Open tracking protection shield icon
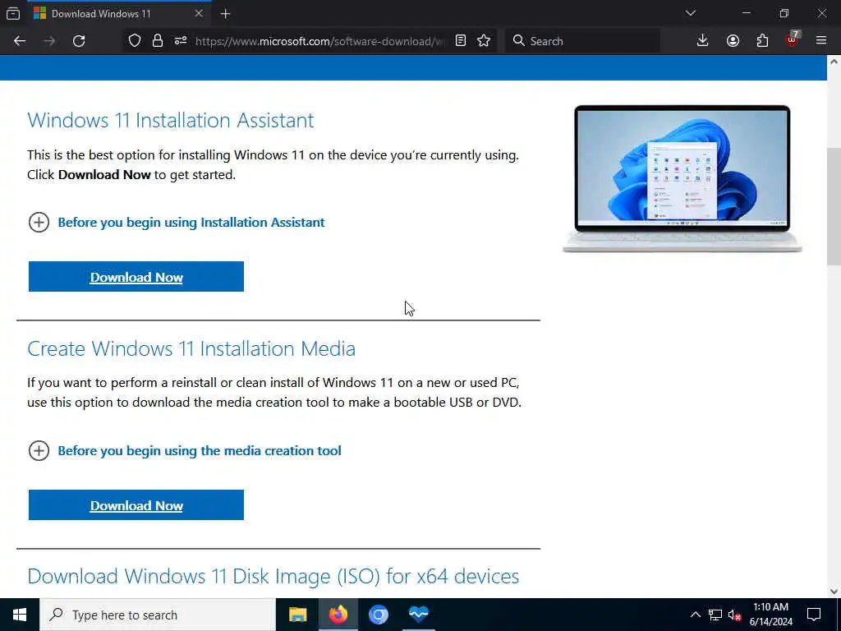 (135, 41)
